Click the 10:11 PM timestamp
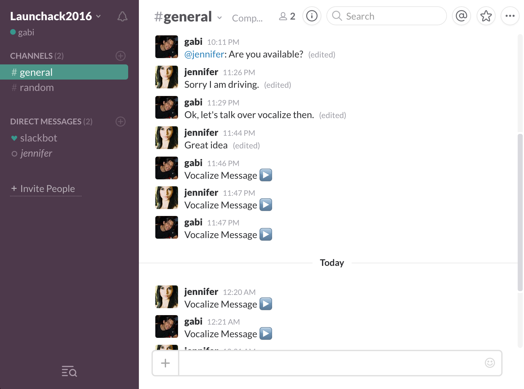This screenshot has height=389, width=524. [x=223, y=42]
